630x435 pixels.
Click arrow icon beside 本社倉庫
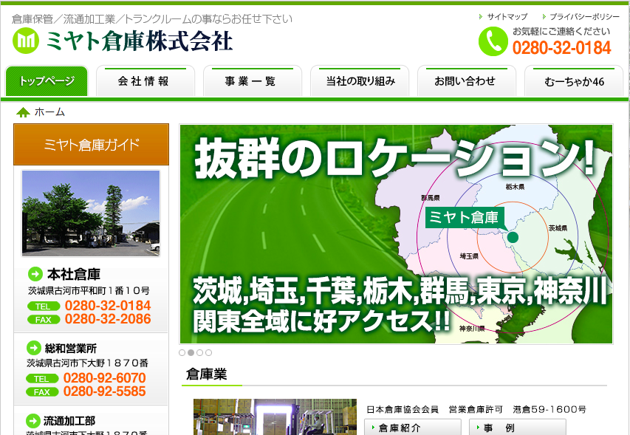click(35, 274)
